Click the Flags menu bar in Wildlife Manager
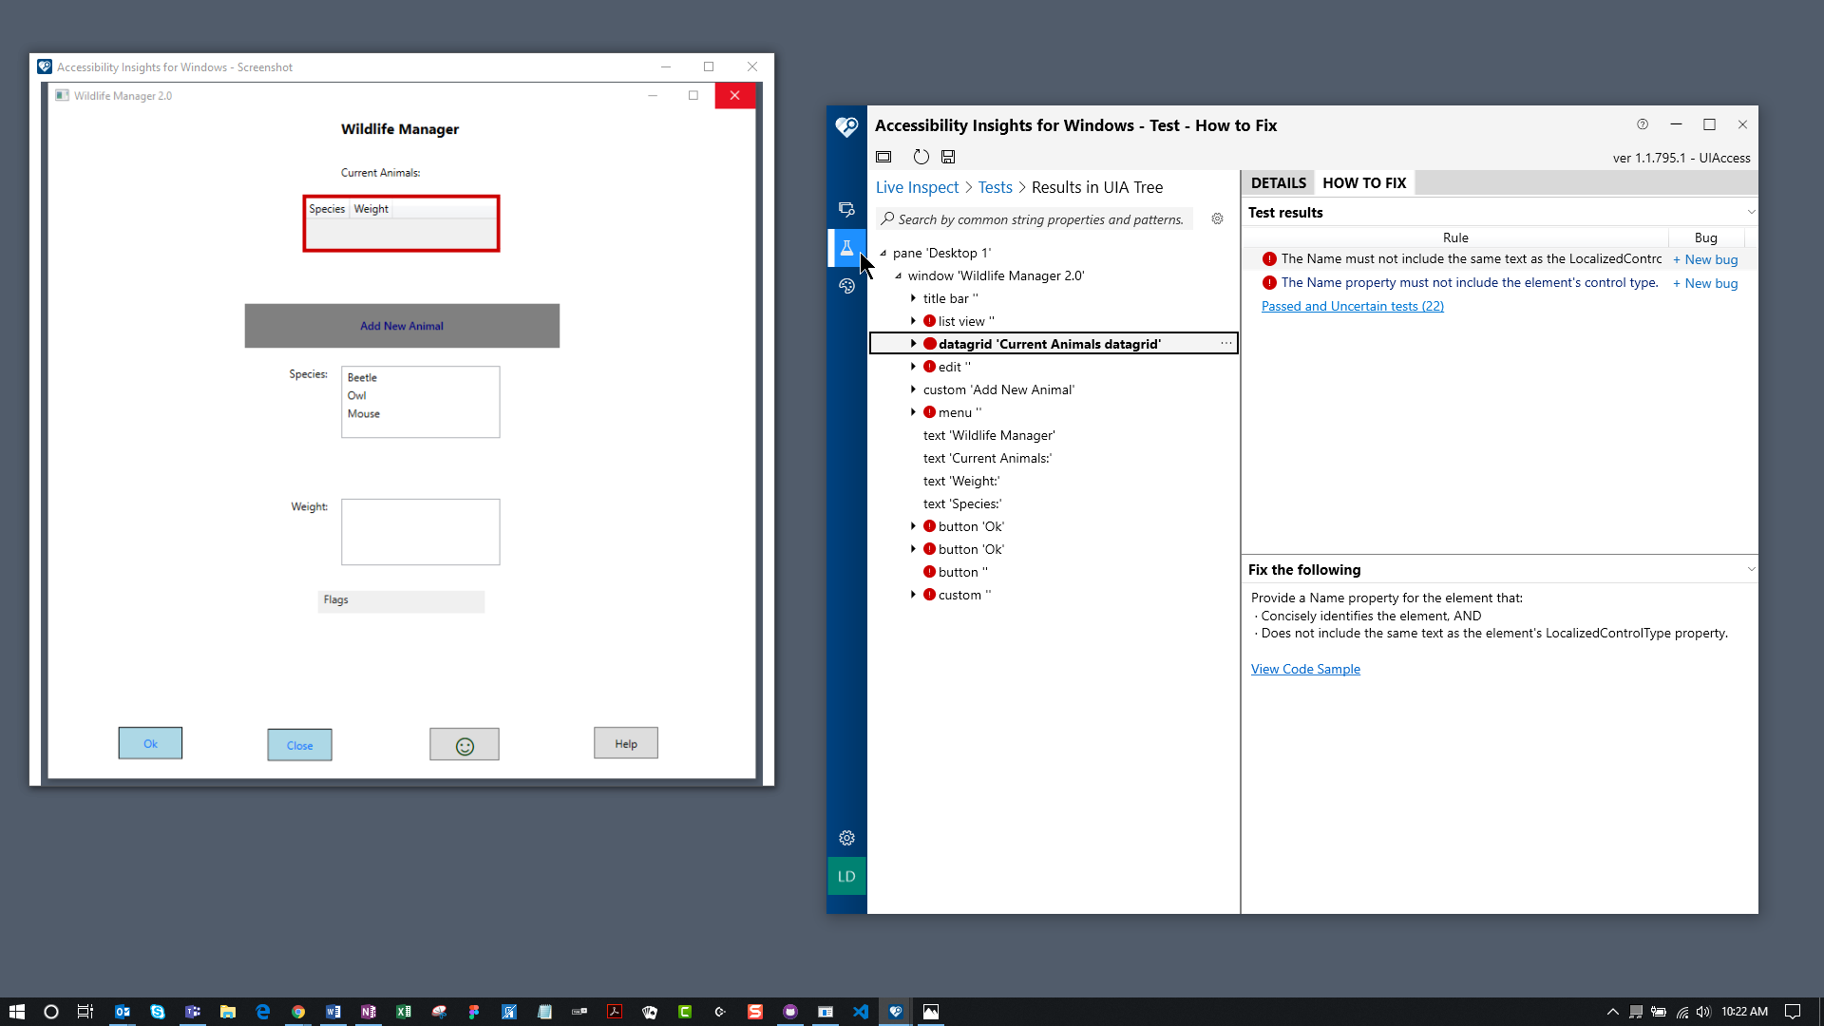Viewport: 1824px width, 1026px height. tap(401, 600)
